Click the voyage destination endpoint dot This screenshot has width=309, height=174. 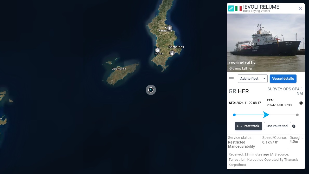tap(297, 115)
